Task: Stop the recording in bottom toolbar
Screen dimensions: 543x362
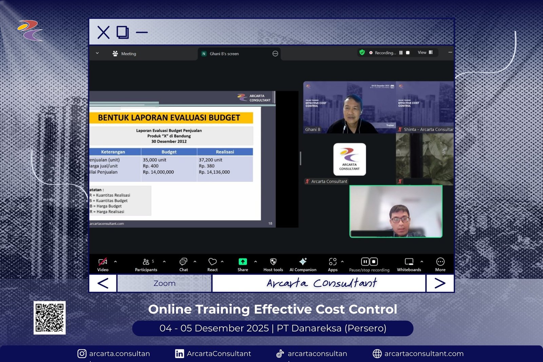Action: point(374,262)
